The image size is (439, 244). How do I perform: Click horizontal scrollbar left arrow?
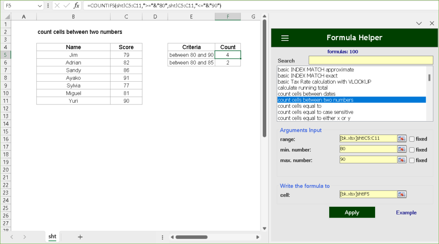click(172, 237)
